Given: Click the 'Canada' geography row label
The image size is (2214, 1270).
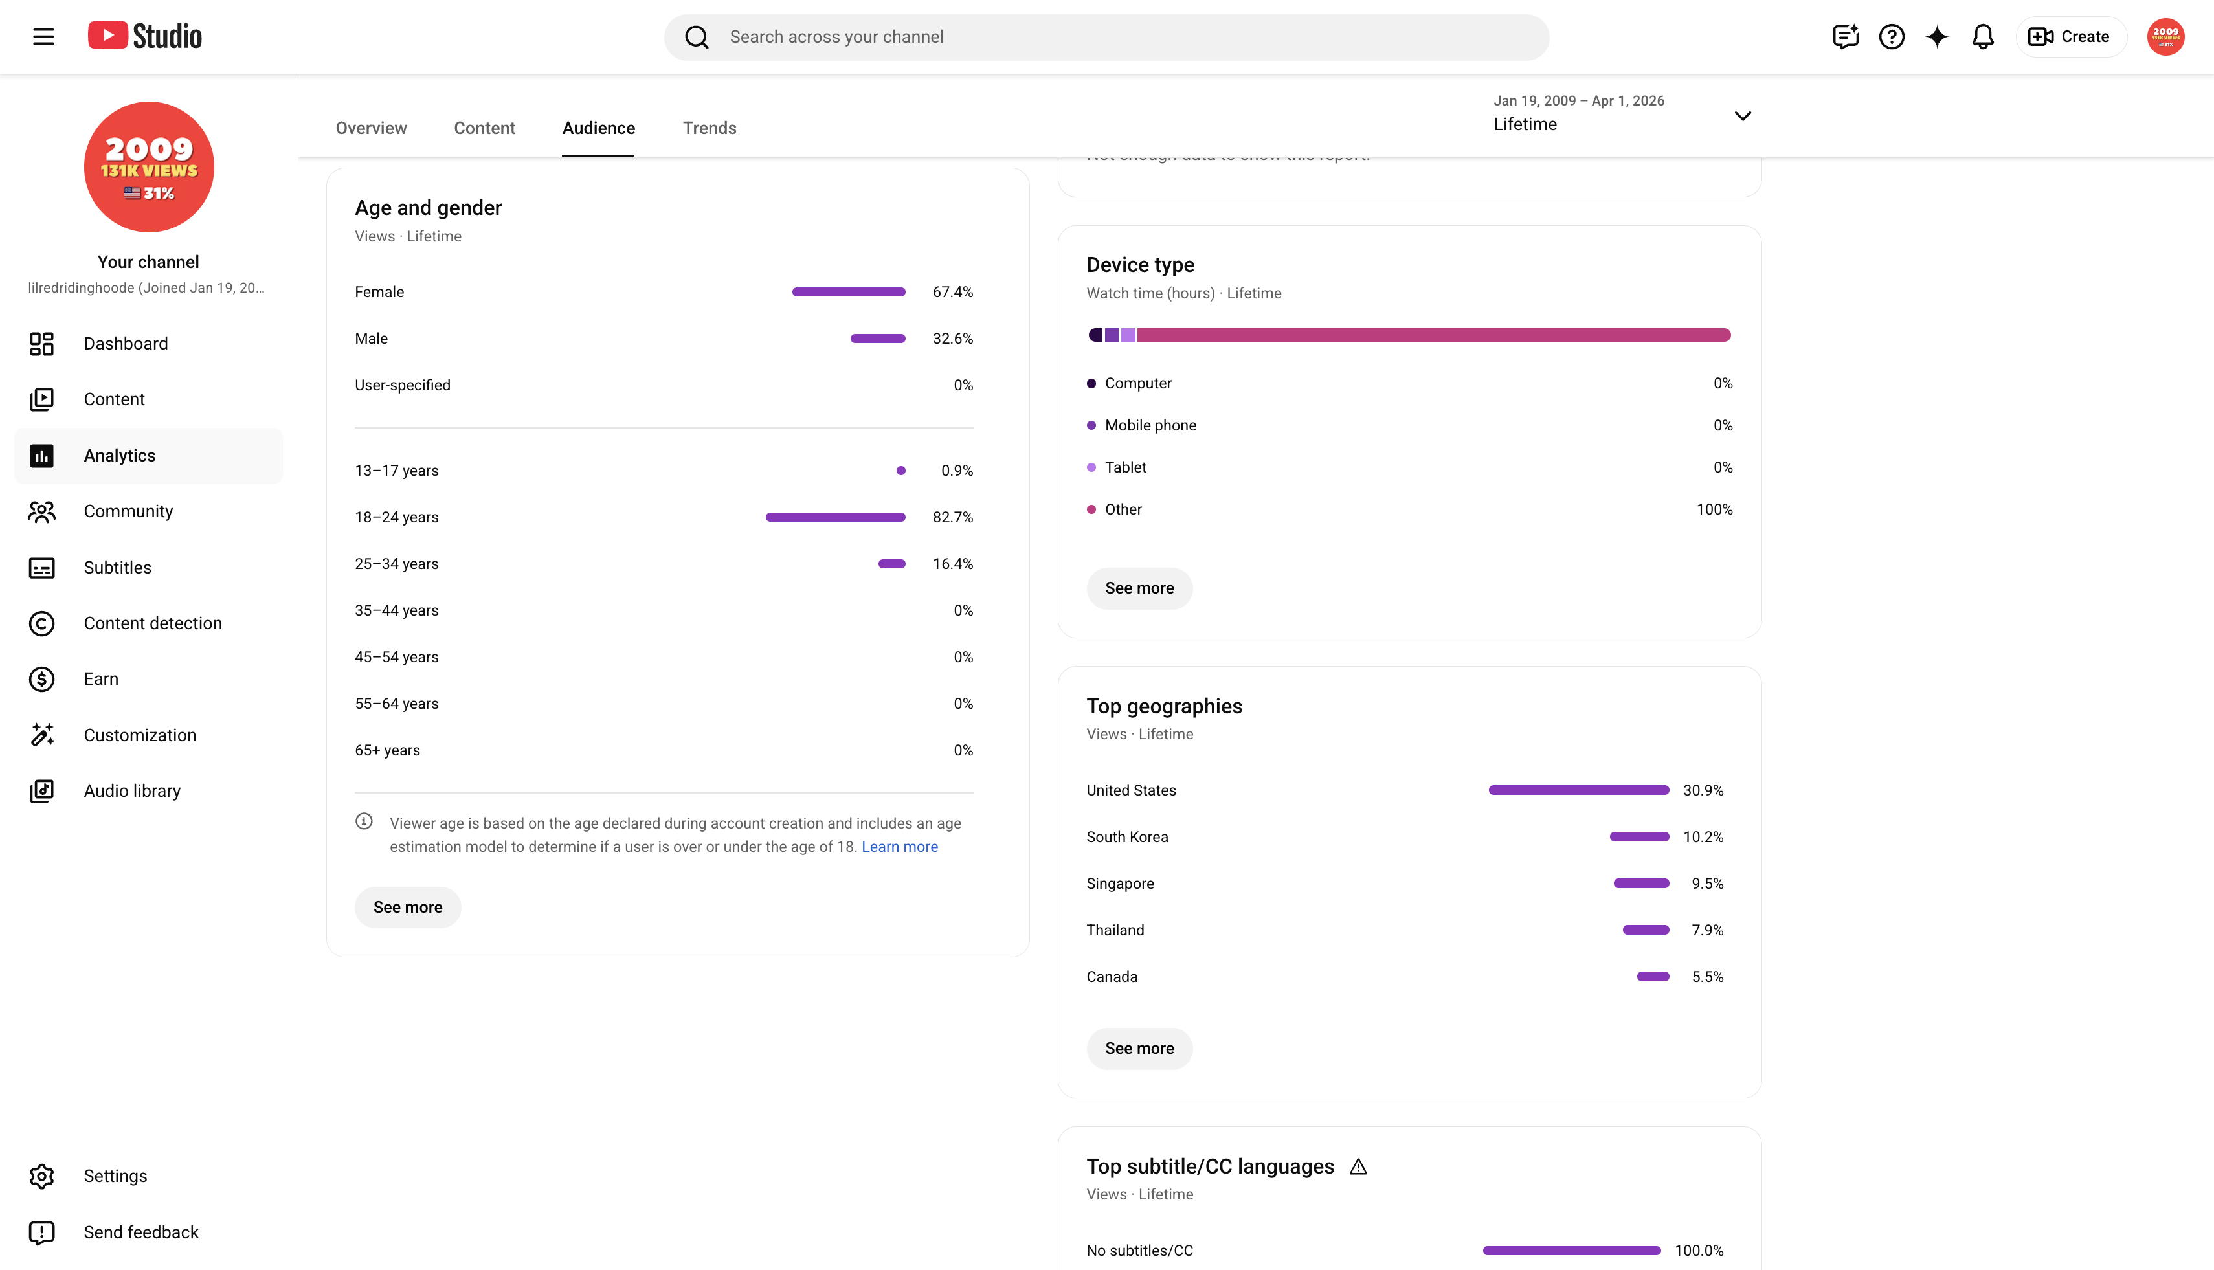Looking at the screenshot, I should 1112,977.
